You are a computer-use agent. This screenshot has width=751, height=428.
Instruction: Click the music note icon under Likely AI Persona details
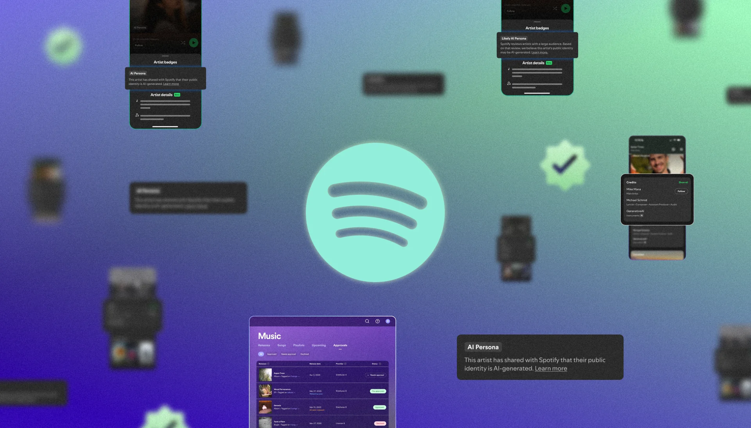click(x=508, y=69)
